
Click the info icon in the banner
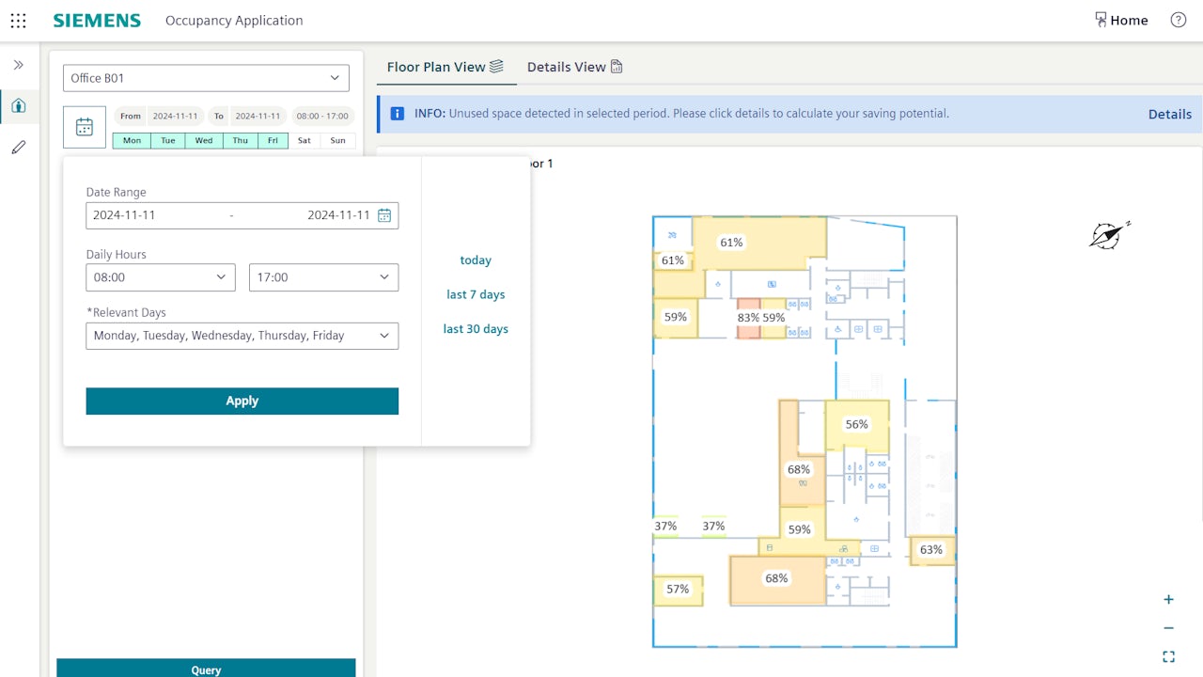point(398,114)
